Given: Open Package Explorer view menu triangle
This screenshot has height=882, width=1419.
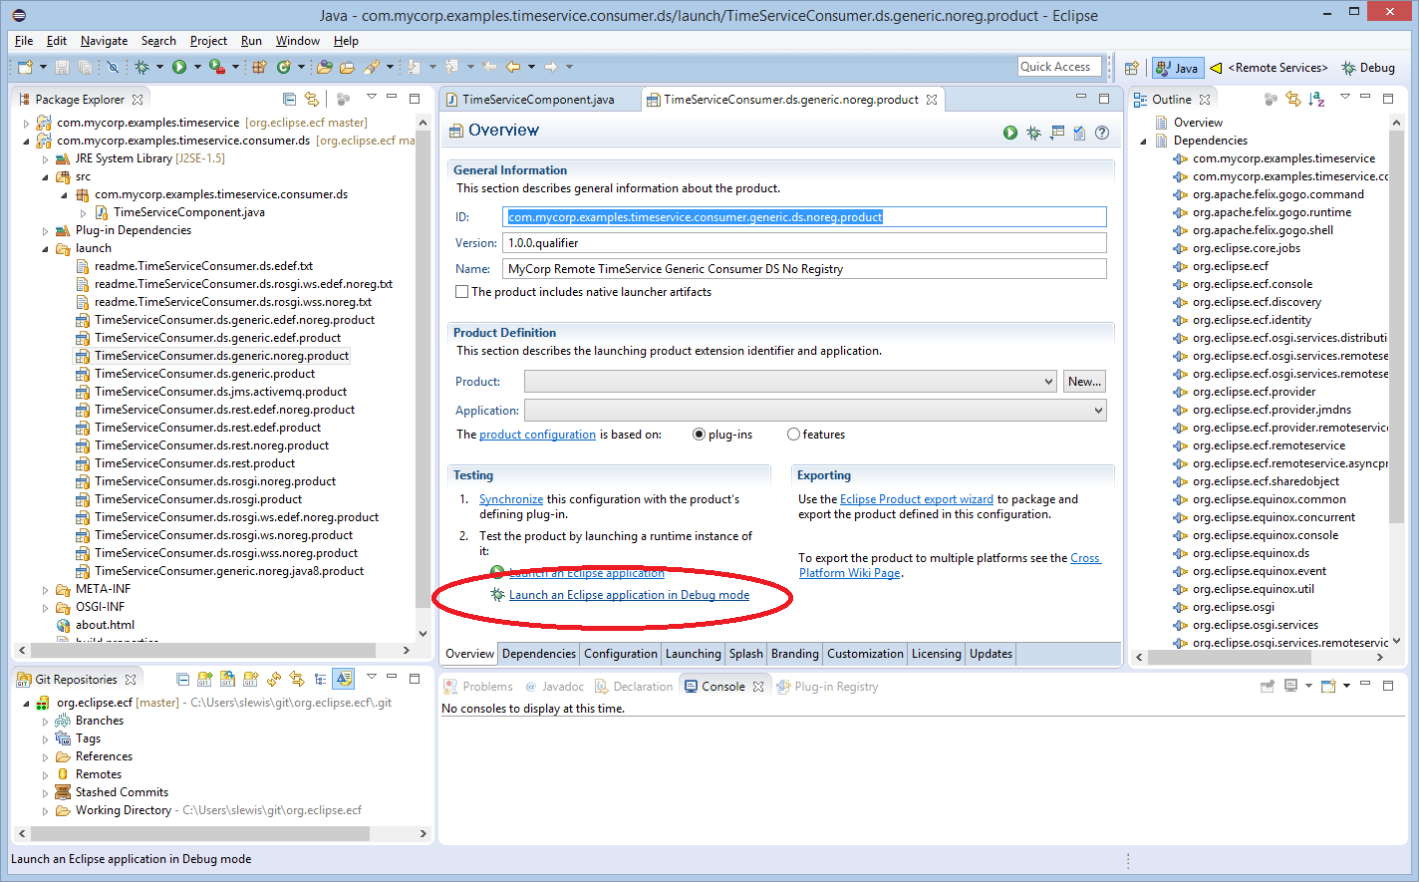Looking at the screenshot, I should (x=371, y=98).
